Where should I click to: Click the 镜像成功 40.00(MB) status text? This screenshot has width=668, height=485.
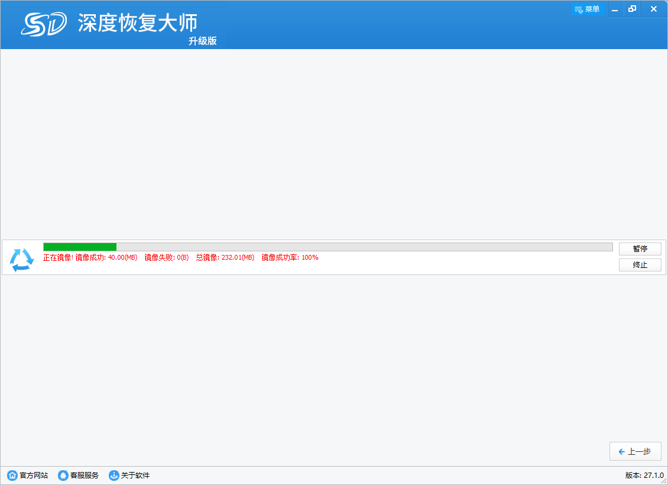coord(106,258)
